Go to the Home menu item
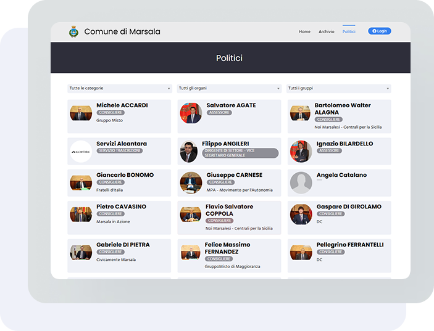 click(304, 31)
